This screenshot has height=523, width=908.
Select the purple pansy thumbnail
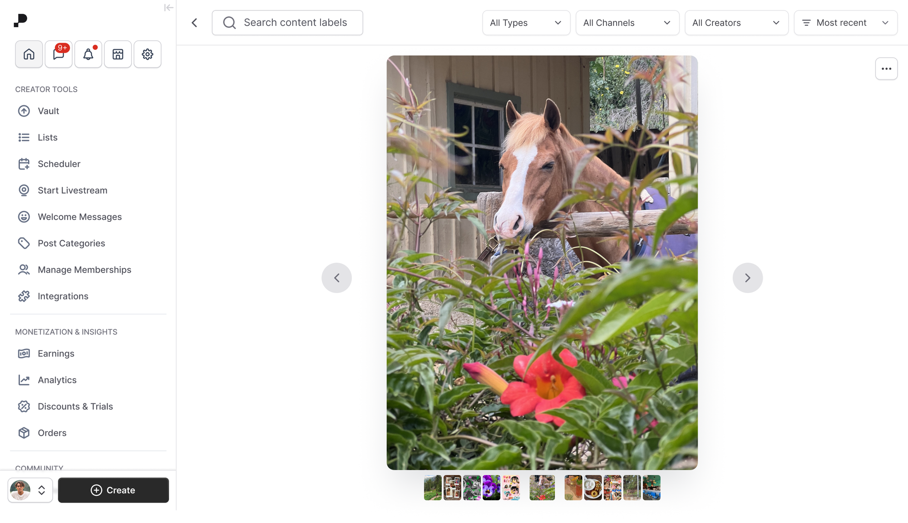491,488
